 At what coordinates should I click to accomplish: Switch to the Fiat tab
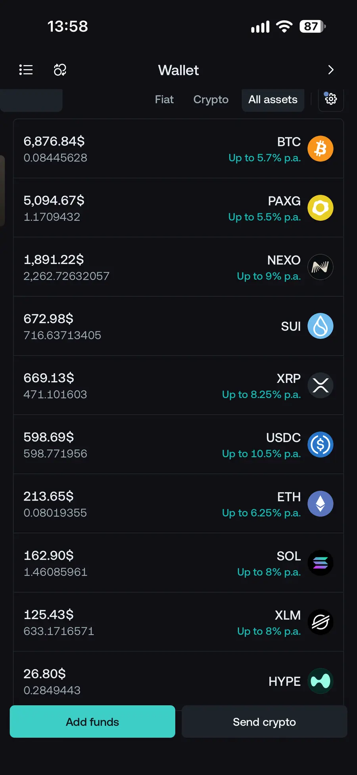point(164,100)
